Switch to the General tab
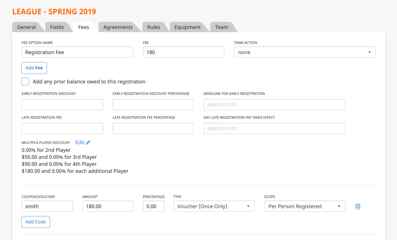This screenshot has width=397, height=240. tap(26, 27)
